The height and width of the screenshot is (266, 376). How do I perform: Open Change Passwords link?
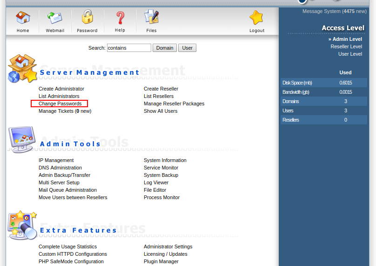60,104
